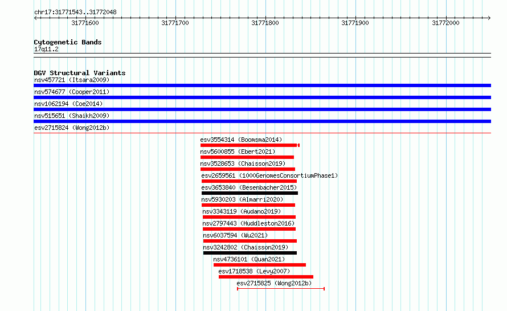The image size is (507, 311).
Task: Click ruler position 31771700
Action: [175, 23]
